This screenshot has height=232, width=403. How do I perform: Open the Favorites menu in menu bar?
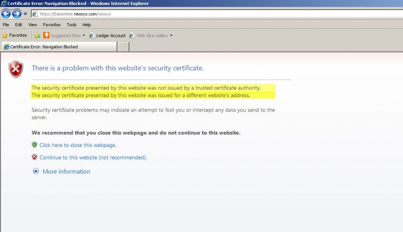click(x=52, y=25)
